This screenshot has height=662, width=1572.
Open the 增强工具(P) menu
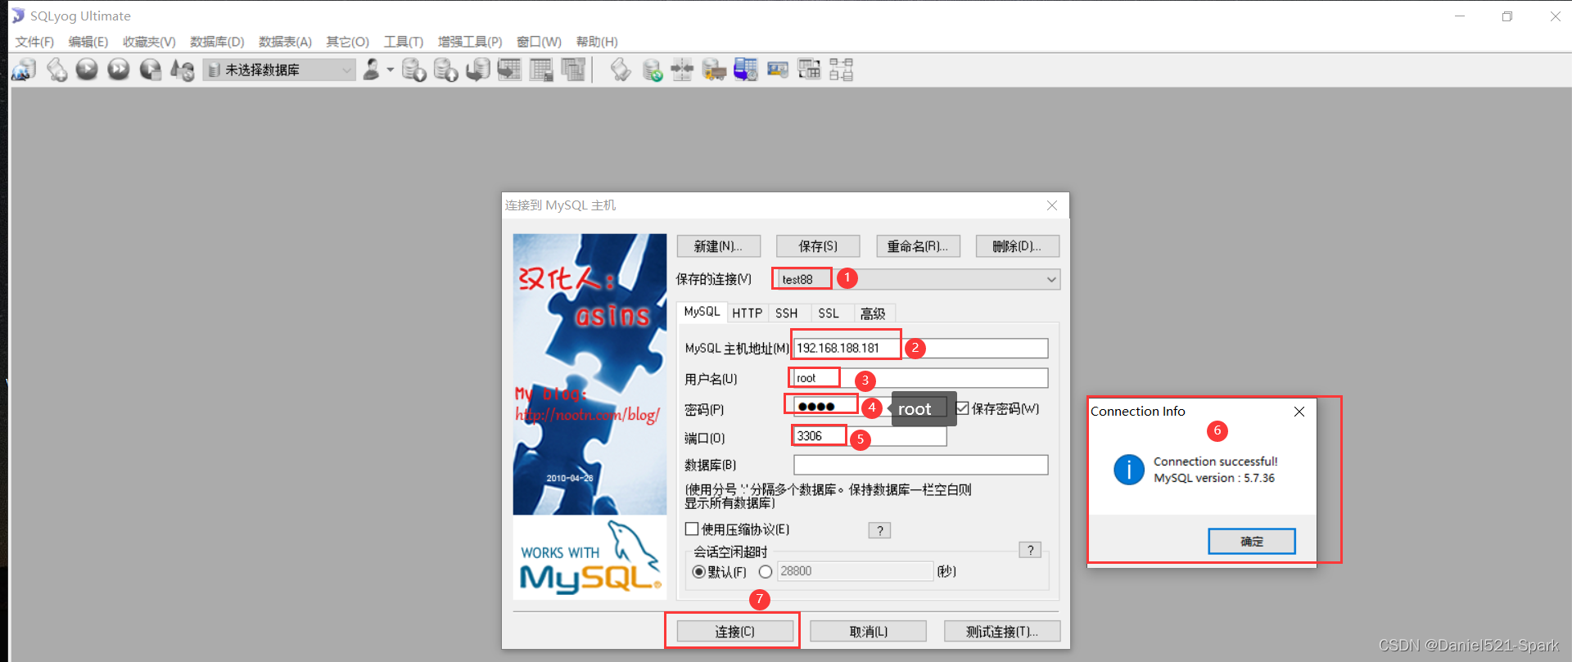[x=470, y=42]
